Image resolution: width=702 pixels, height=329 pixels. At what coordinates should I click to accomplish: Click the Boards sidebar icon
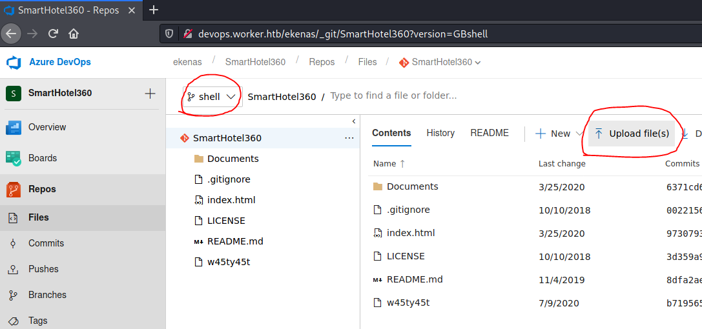[x=14, y=158]
